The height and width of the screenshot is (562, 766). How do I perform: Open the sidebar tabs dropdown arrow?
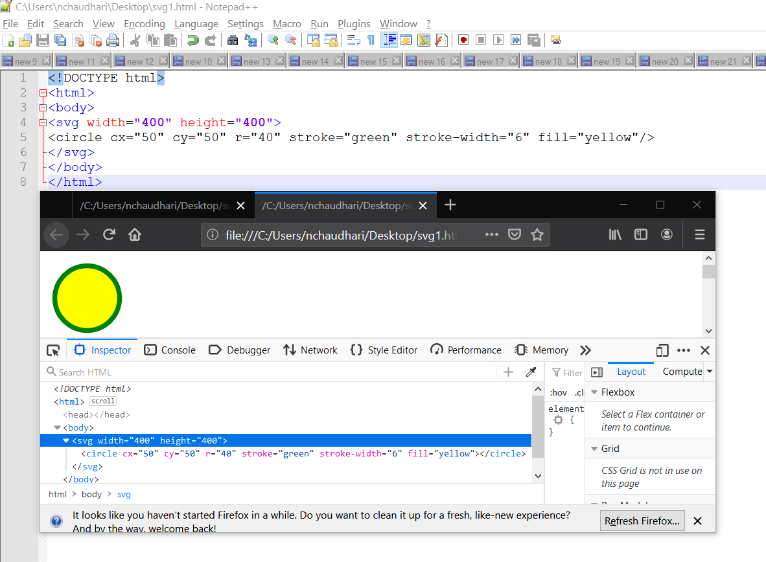pos(710,372)
